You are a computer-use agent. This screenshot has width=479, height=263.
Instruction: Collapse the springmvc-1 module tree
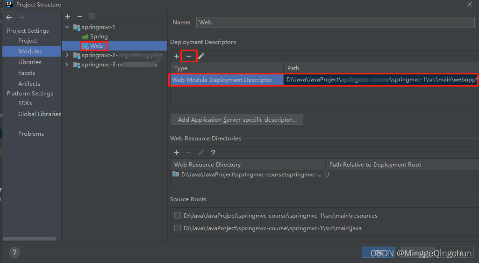coord(67,27)
